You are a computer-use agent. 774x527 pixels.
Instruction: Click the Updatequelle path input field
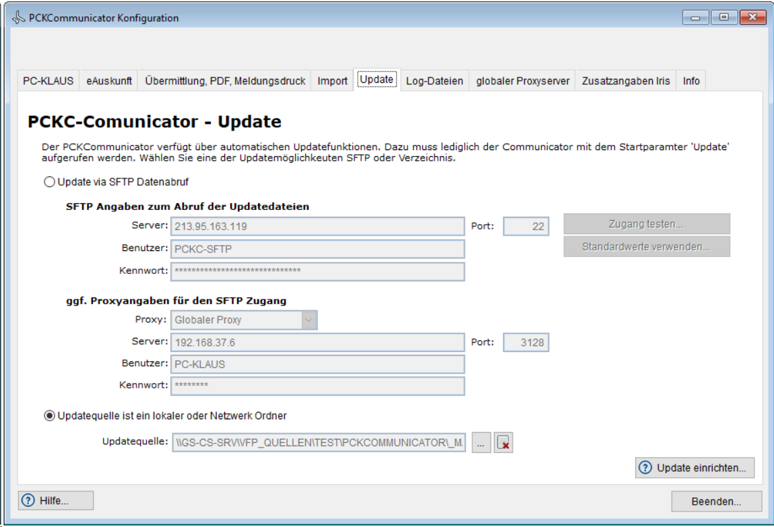pyautogui.click(x=318, y=442)
